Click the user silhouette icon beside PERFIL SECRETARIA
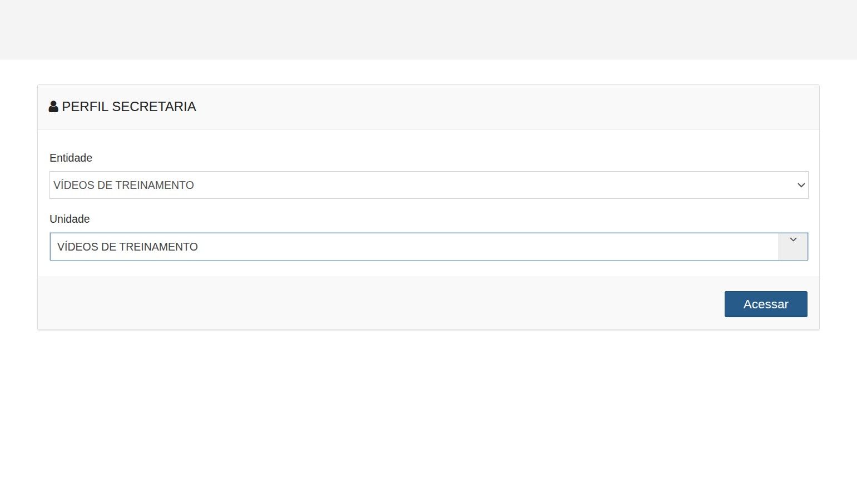 pyautogui.click(x=53, y=107)
